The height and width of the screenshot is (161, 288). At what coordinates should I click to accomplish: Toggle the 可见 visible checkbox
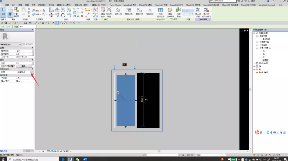click(x=17, y=63)
